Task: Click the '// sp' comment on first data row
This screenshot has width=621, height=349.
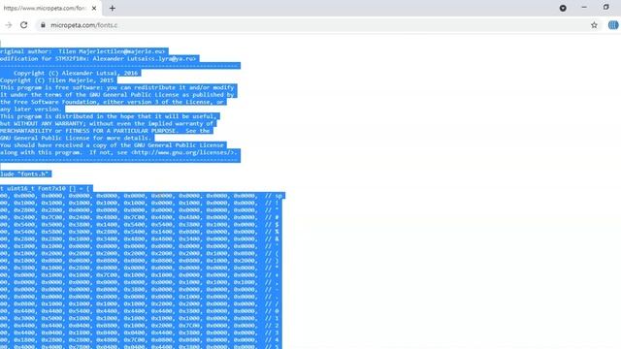Action: pyautogui.click(x=274, y=196)
